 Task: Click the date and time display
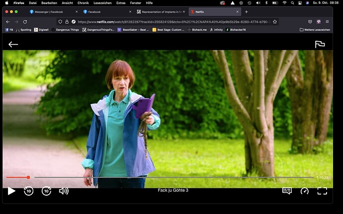click(326, 3)
